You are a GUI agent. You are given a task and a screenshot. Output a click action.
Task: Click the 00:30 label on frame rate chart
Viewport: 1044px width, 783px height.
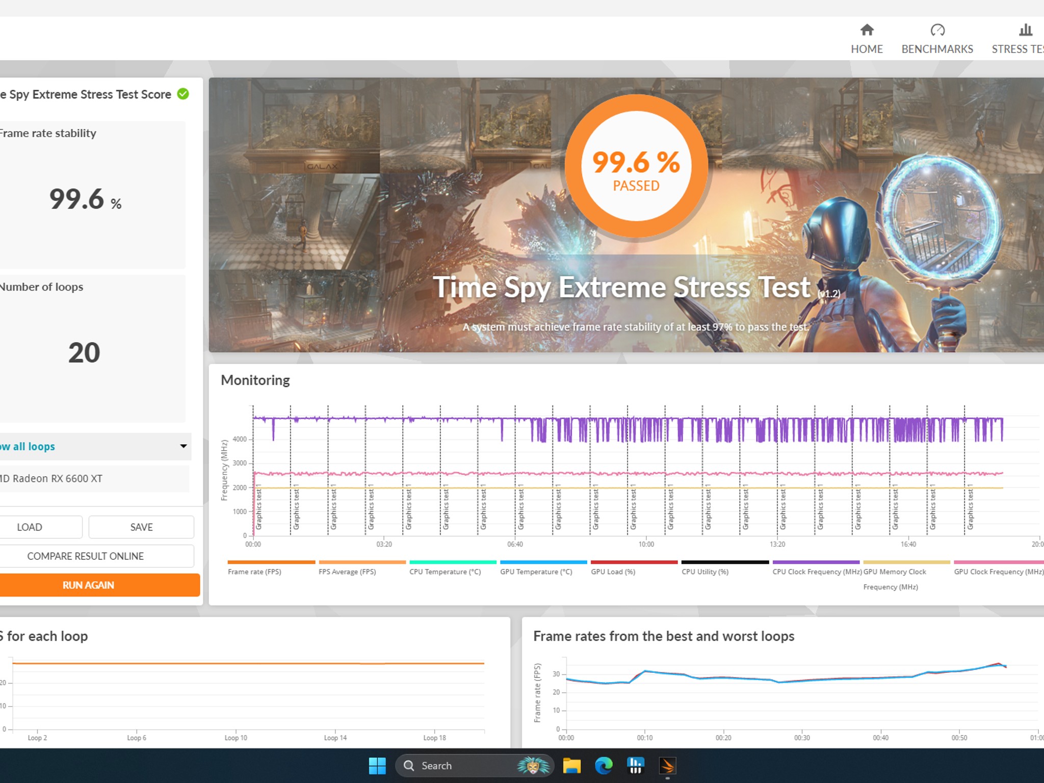[x=801, y=738]
